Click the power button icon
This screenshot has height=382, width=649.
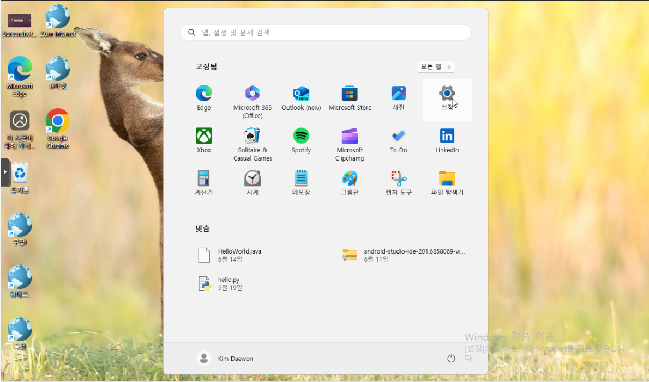[x=451, y=359]
